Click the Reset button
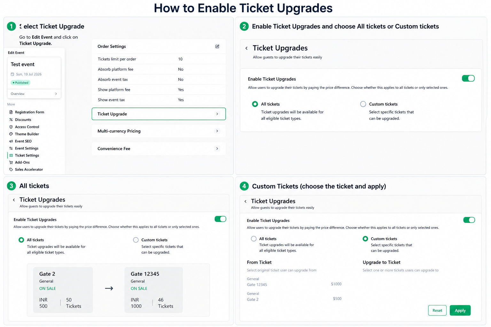This screenshot has width=491, height=327. click(437, 310)
